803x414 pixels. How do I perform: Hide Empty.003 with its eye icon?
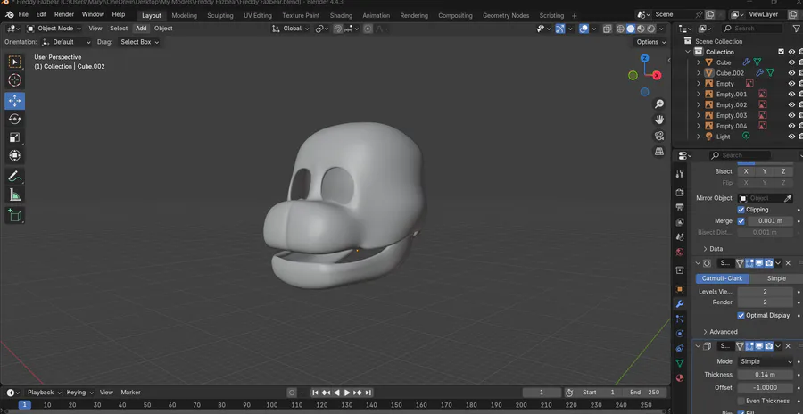[791, 115]
